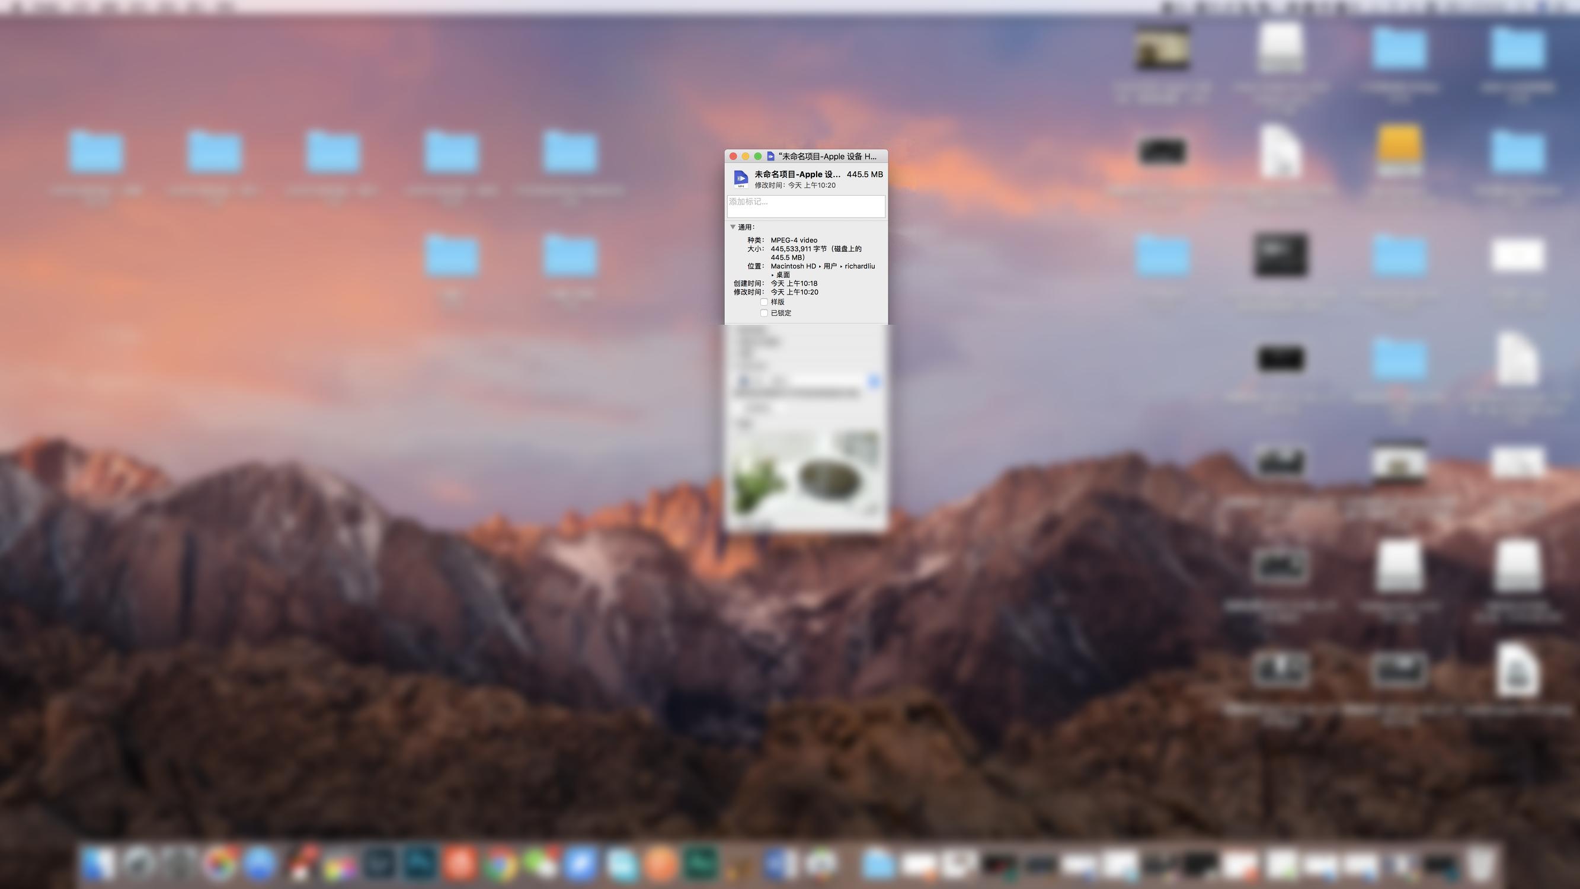
Task: Click the small video proxy icon in the title bar
Action: click(x=770, y=156)
